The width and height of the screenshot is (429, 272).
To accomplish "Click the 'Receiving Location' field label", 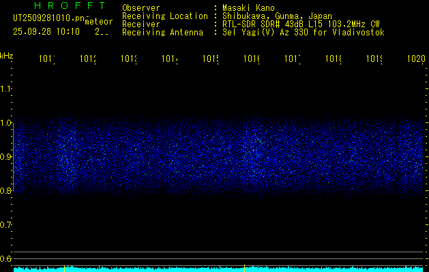I will tap(164, 16).
